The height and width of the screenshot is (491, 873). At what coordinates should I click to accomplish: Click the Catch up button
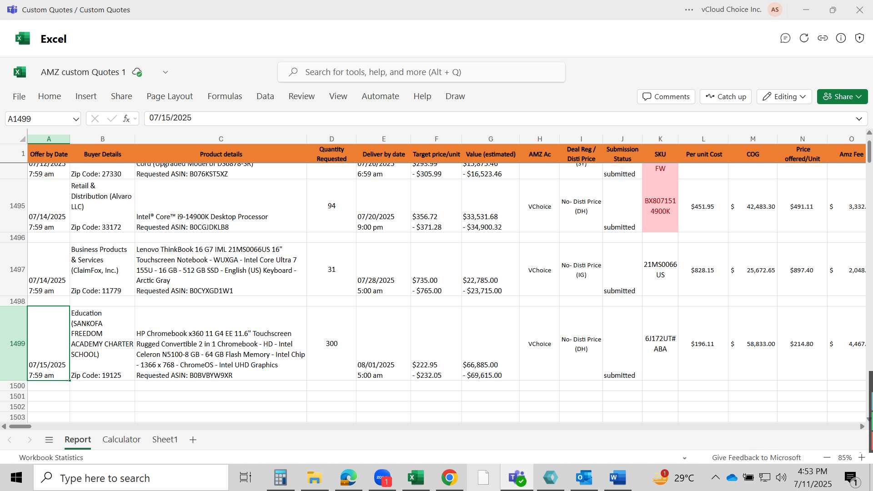tap(726, 96)
